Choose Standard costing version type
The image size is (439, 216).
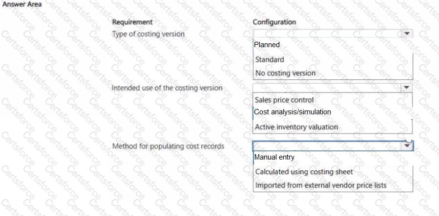click(x=270, y=60)
